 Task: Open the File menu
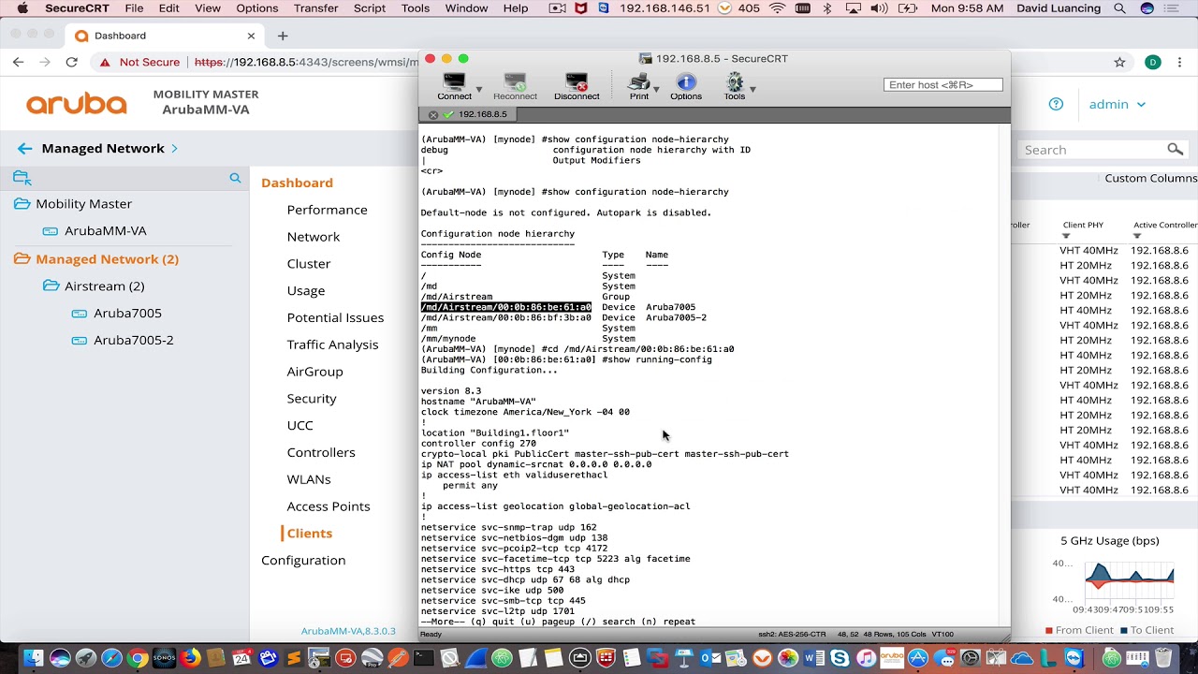[134, 8]
